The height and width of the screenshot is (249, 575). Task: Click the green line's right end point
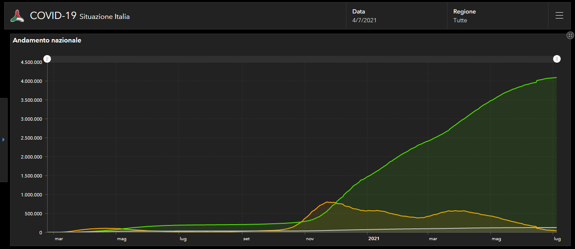tap(556, 77)
